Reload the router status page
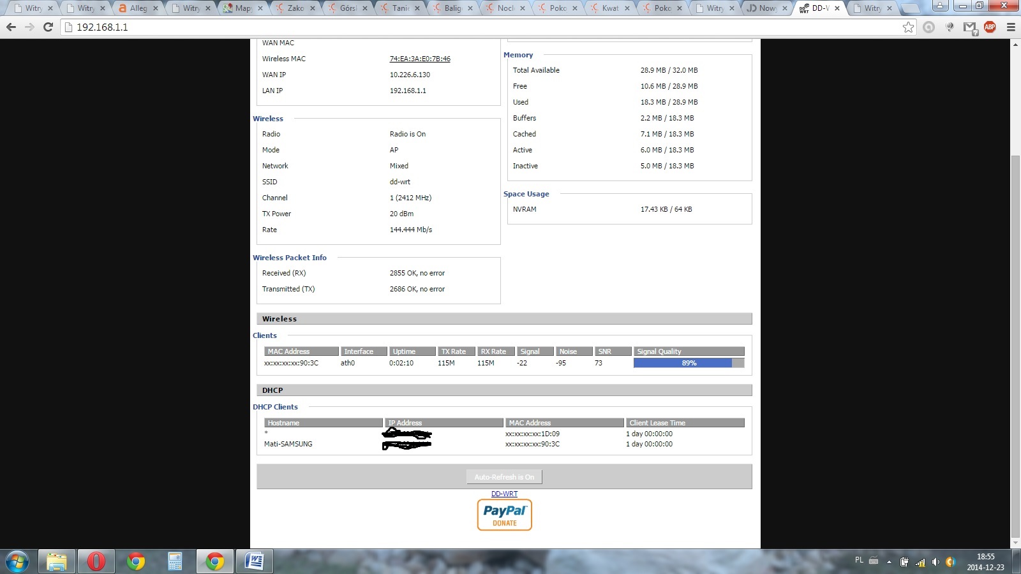 click(48, 27)
